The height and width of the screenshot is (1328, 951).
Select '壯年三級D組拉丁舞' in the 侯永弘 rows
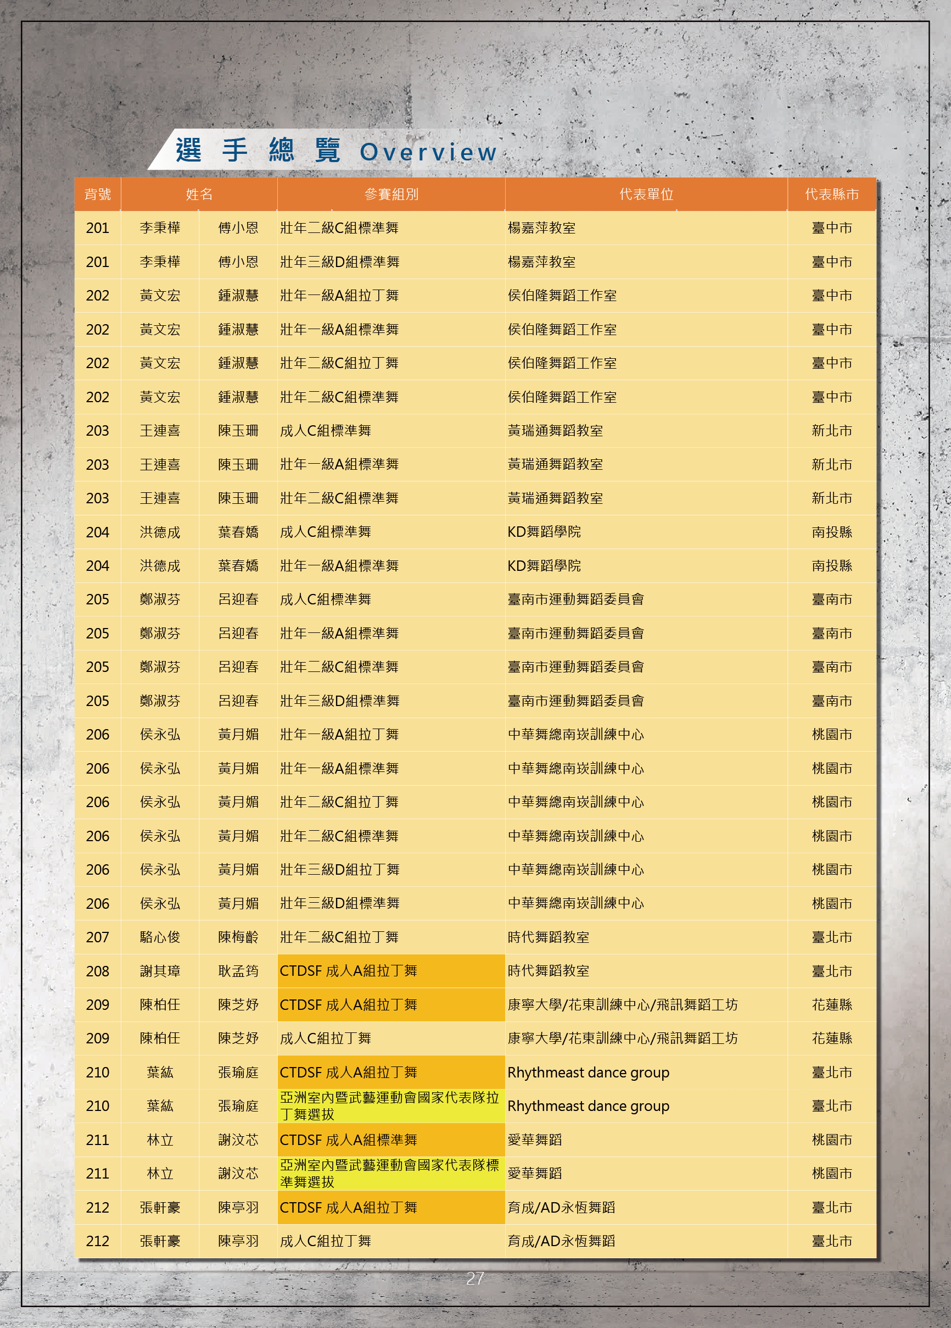click(339, 870)
